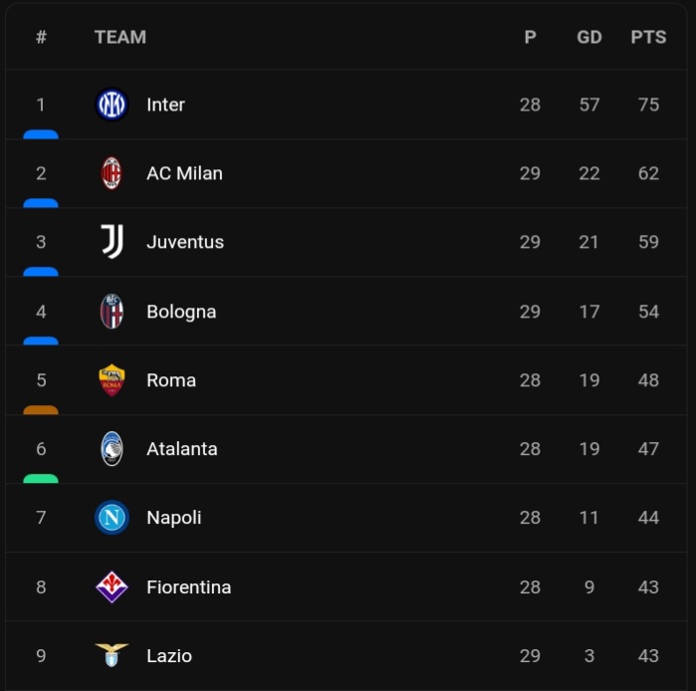Click the Lazio eagle crest icon

112,655
